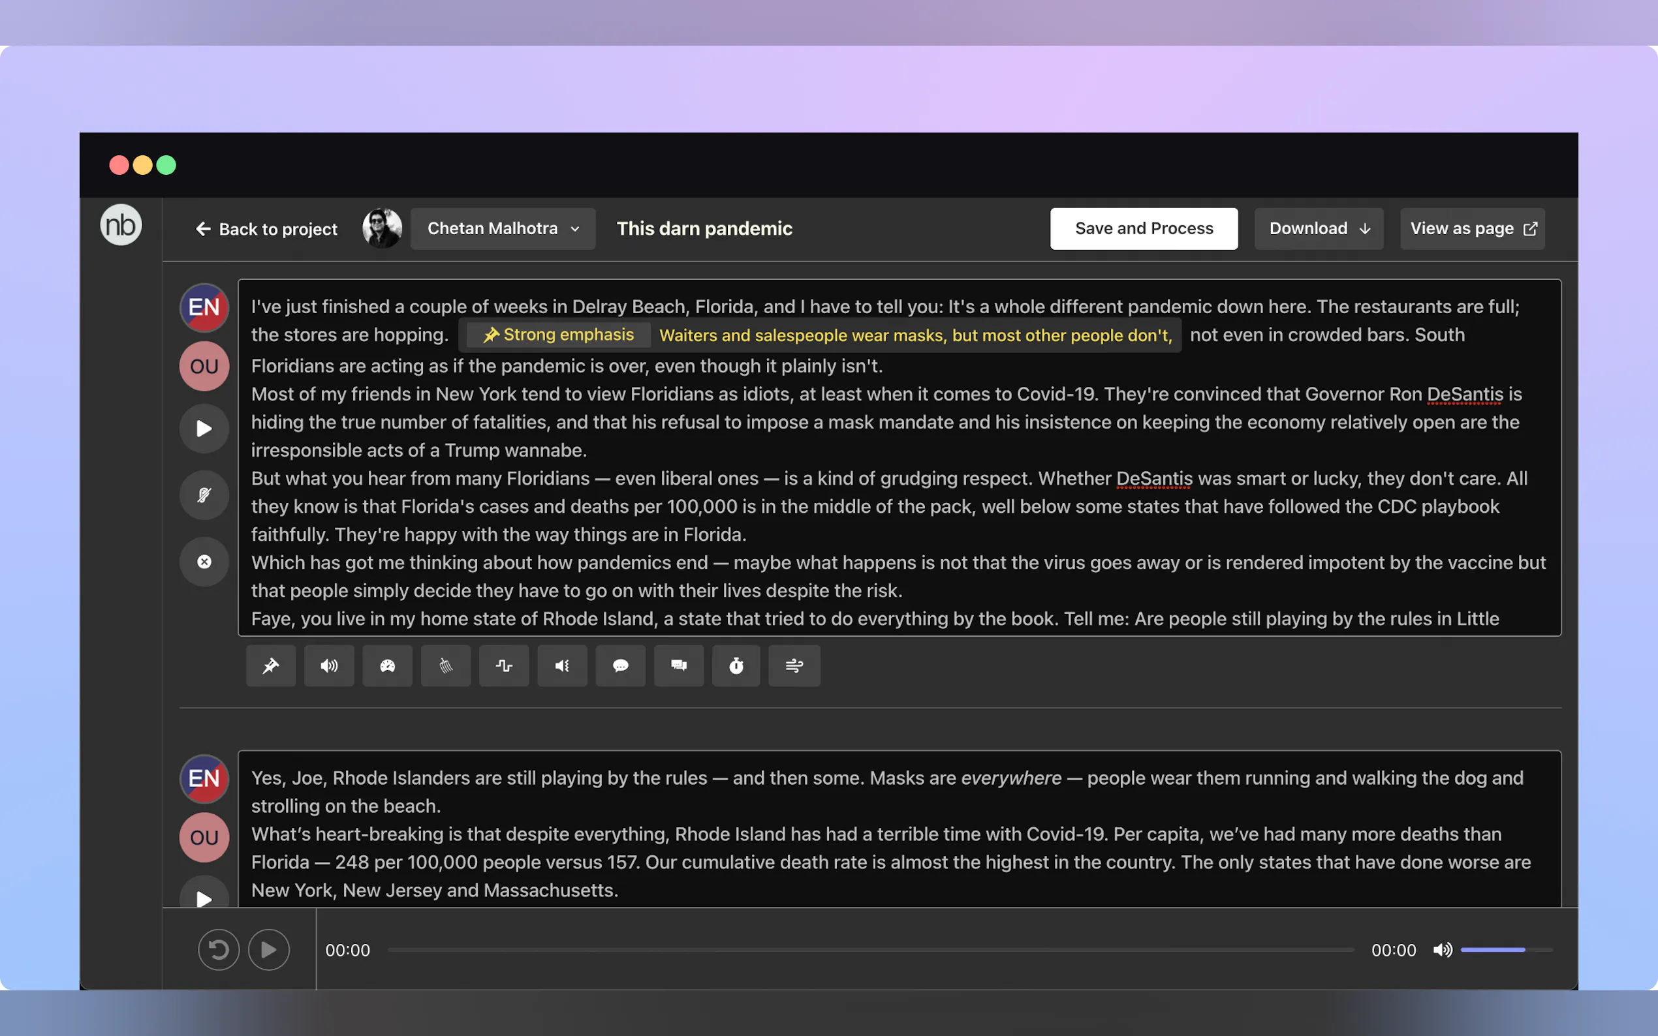Go back via Back to project
Image resolution: width=1658 pixels, height=1036 pixels.
coord(266,229)
